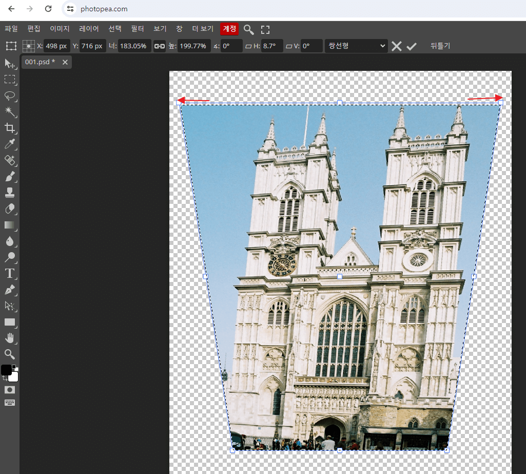This screenshot has height=474, width=526.
Task: Open the site information icon
Action: coord(70,9)
